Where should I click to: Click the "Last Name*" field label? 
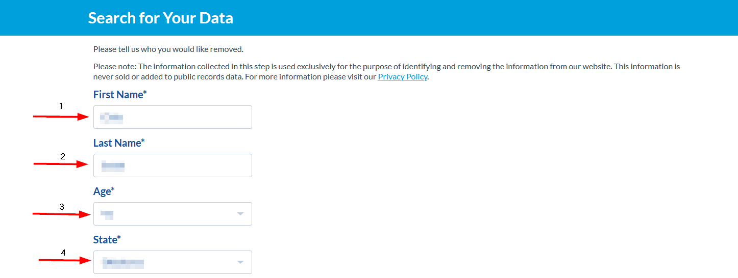click(119, 143)
